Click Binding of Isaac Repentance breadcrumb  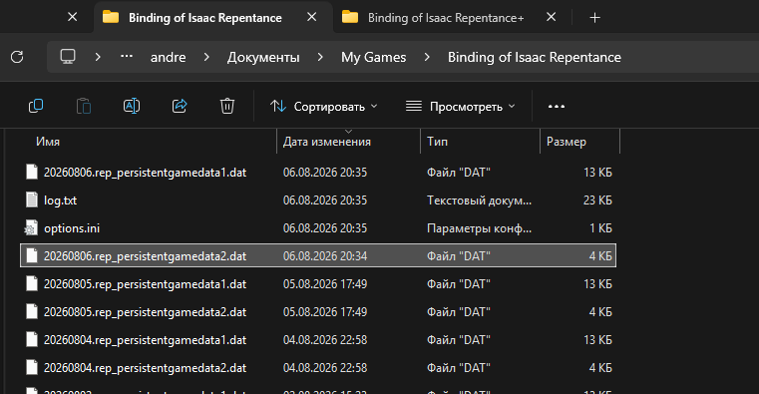click(x=534, y=57)
